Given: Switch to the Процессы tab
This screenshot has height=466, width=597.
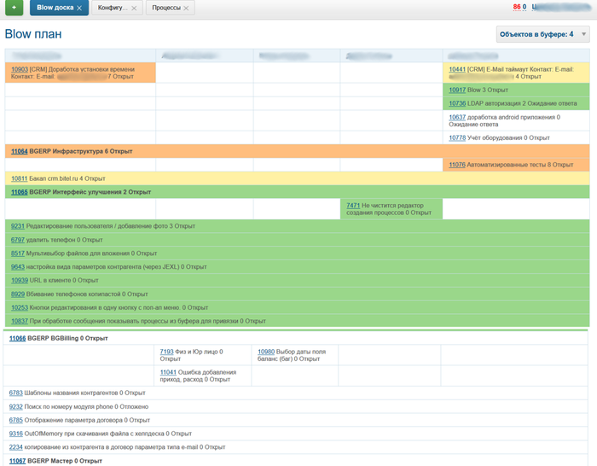Looking at the screenshot, I should tap(165, 9).
